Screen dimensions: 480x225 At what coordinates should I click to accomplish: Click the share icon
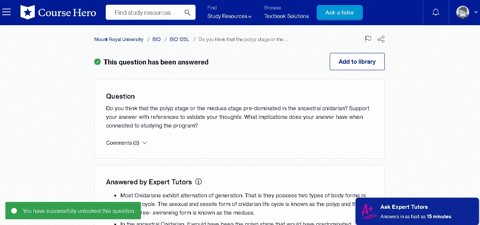point(381,39)
